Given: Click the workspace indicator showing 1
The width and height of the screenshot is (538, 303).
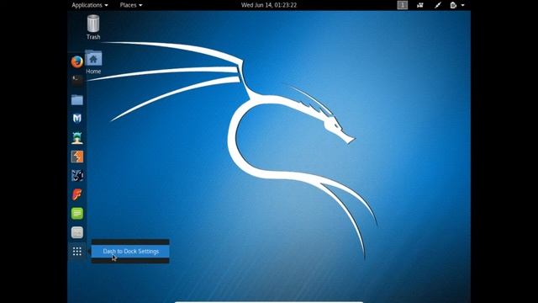Looking at the screenshot, I should click(x=402, y=5).
